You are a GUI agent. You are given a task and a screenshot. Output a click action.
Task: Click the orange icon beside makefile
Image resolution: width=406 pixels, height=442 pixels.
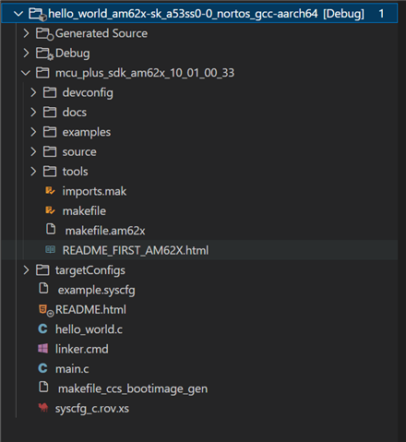coord(50,210)
